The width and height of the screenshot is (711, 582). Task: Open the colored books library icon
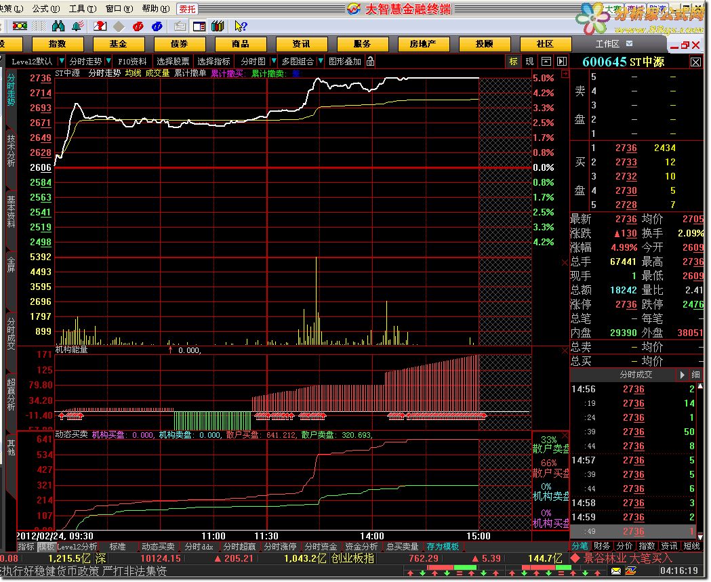coord(218,26)
